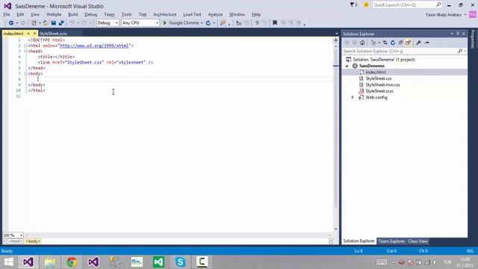The height and width of the screenshot is (269, 478).
Task: Open the Website menu
Action: [x=54, y=14]
